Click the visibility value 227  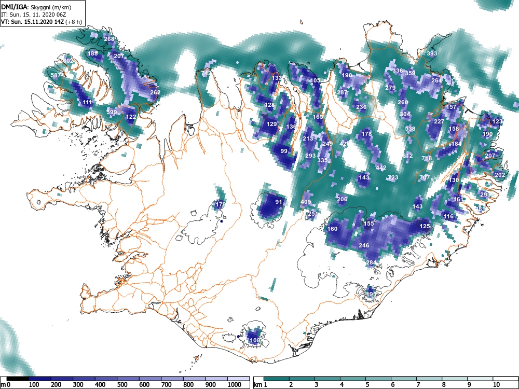pyautogui.click(x=439, y=121)
